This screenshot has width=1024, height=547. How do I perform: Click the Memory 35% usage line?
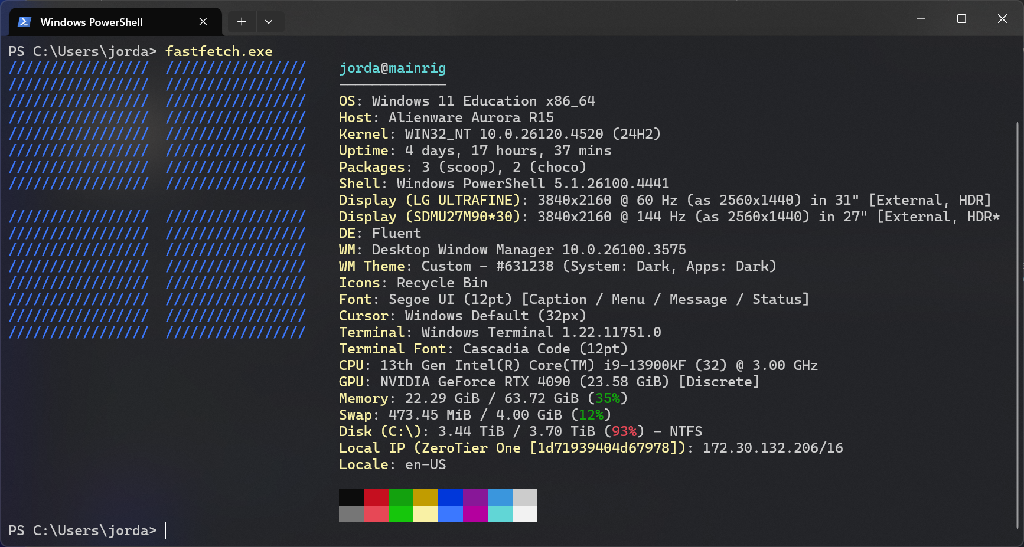484,398
